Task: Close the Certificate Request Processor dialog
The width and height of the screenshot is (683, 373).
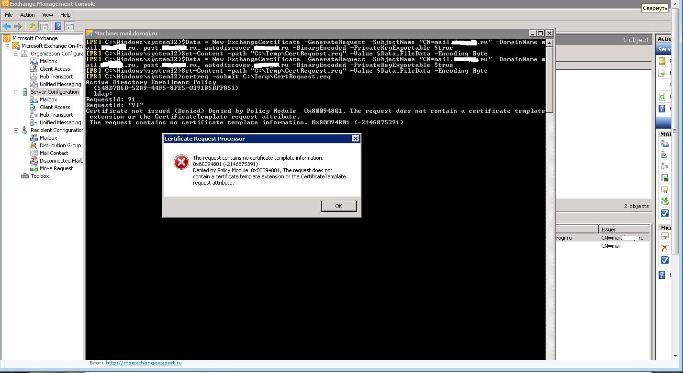Action: coord(355,139)
